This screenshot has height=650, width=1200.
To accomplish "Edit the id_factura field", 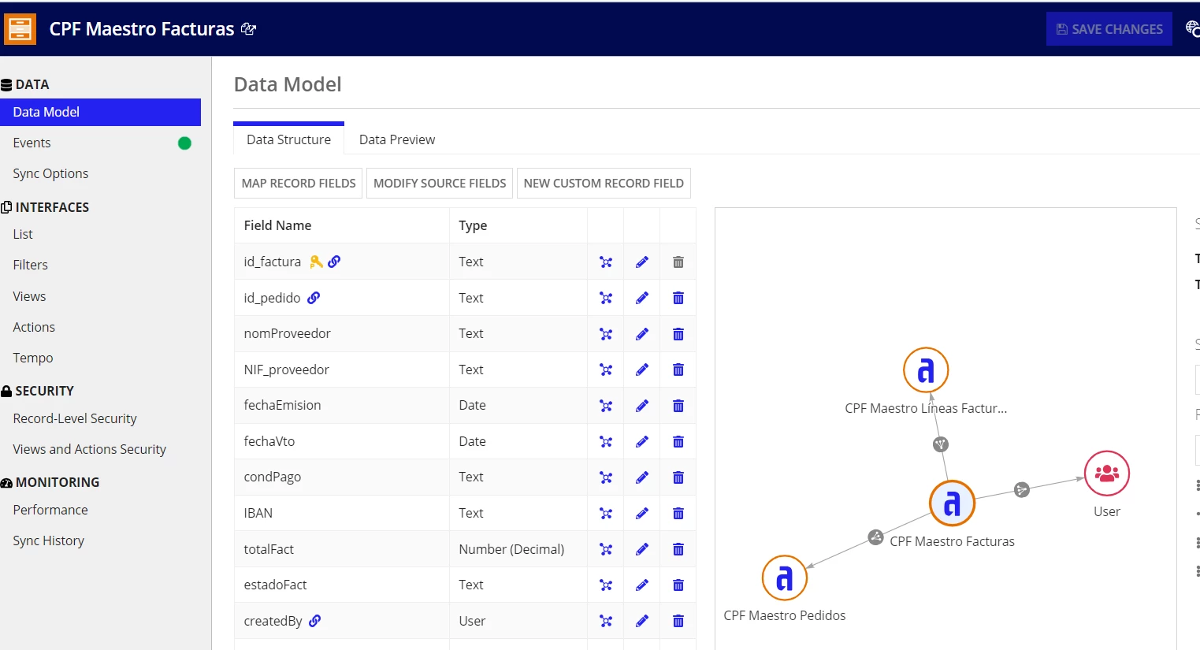I will click(642, 262).
